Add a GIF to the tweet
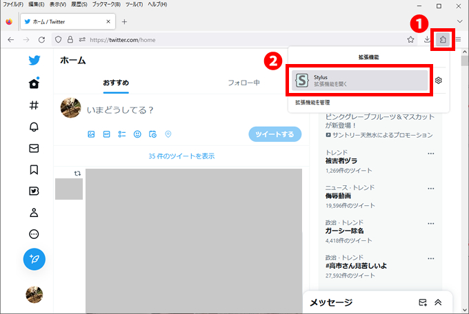469x314 pixels. 106,134
